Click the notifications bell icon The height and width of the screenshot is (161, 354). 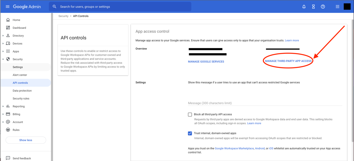[x=304, y=6]
